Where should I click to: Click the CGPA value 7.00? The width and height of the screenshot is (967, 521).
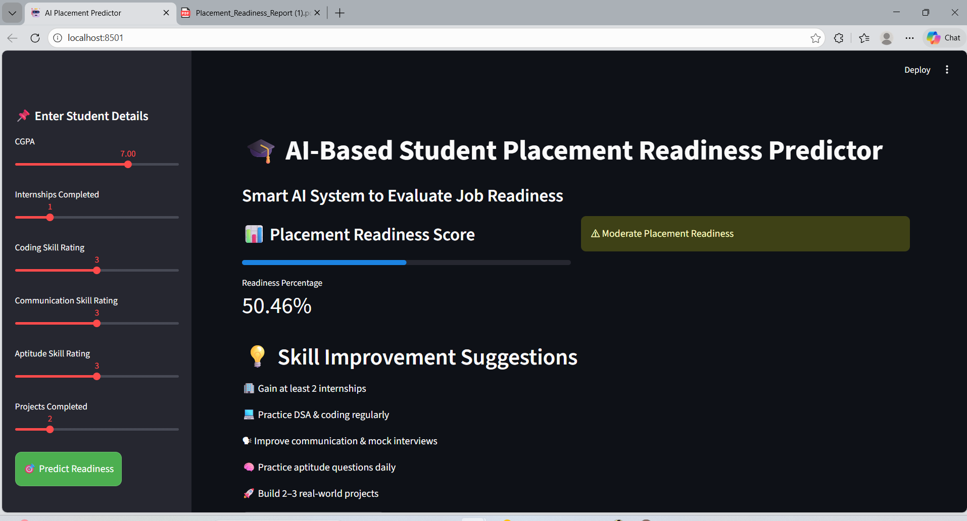coord(128,153)
